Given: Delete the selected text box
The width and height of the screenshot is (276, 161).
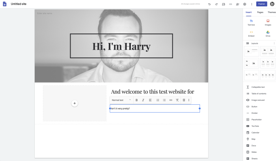Looking at the screenshot, I should pyautogui.click(x=184, y=100).
